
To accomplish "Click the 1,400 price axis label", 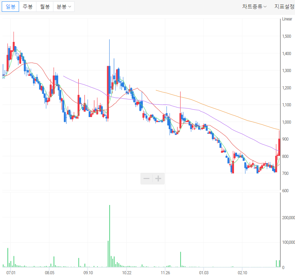I will click(x=287, y=54).
